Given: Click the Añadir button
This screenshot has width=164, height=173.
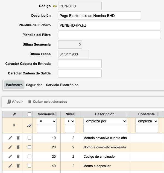Looking at the screenshot, I should [x=15, y=102].
